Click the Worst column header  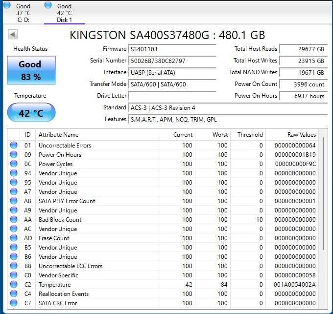pyautogui.click(x=213, y=135)
